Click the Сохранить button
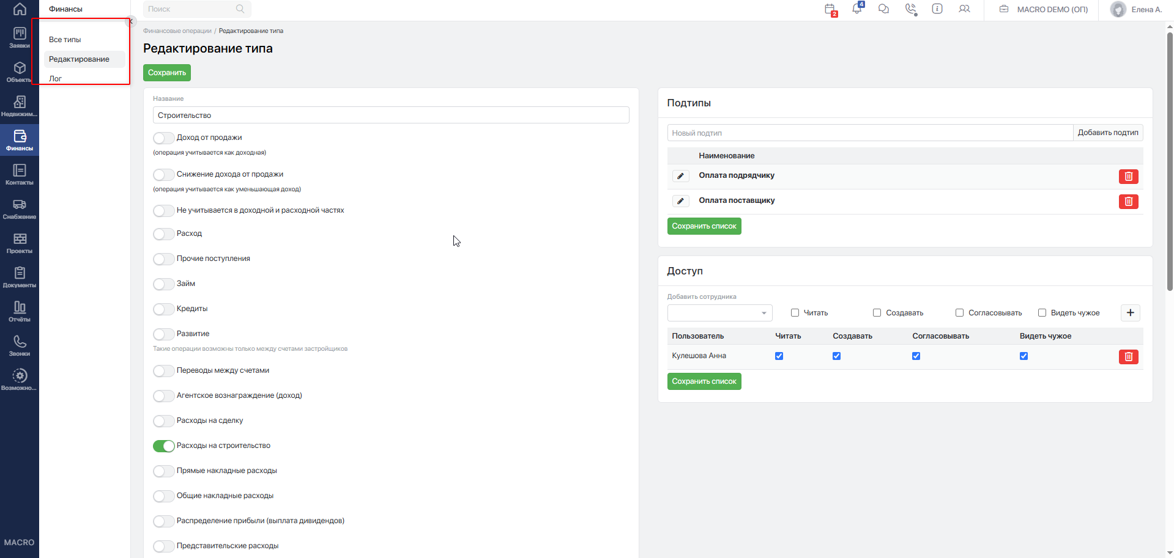This screenshot has width=1174, height=558. pyautogui.click(x=167, y=73)
